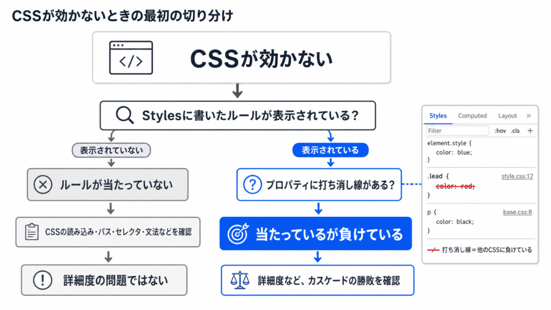Click the circled exclamation mark icon
The width and height of the screenshot is (551, 310).
43,280
